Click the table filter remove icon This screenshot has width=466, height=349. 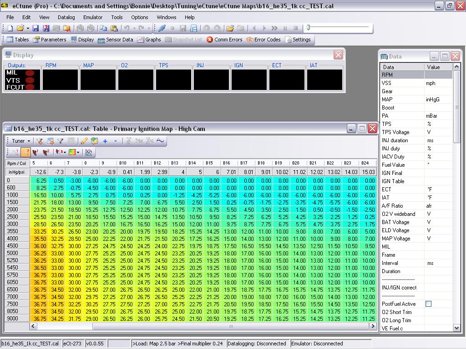coord(50,141)
